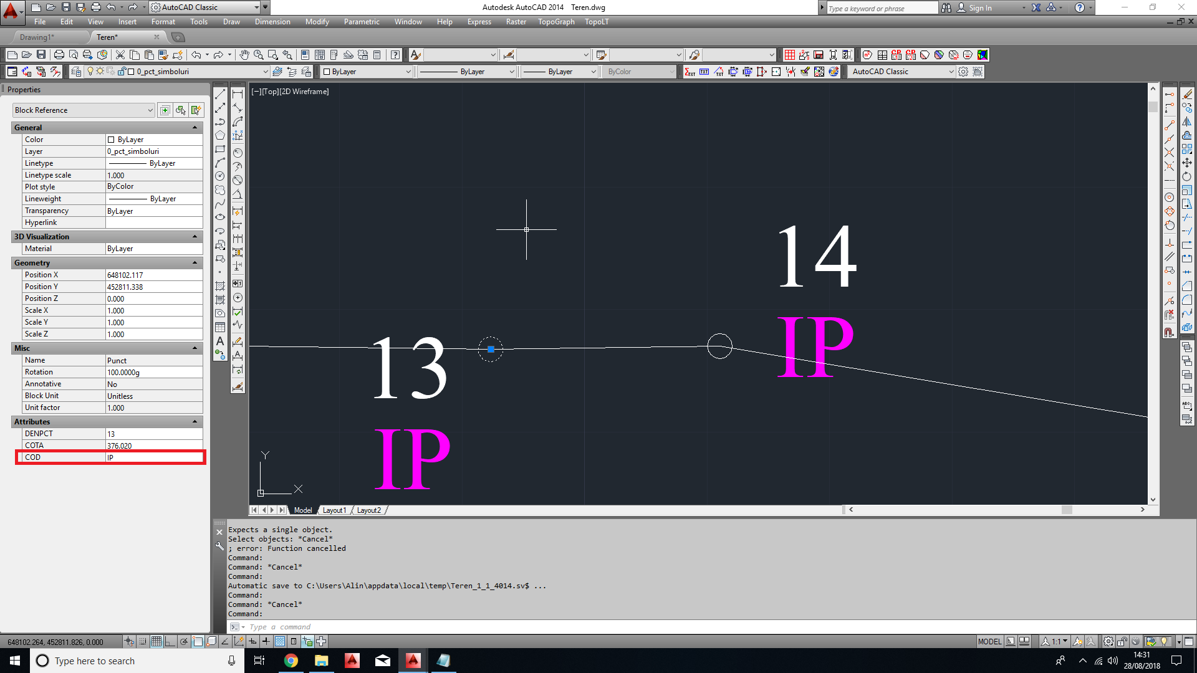This screenshot has height=673, width=1197.
Task: Open the AutoCAD Classic workspace dropdown
Action: click(257, 7)
